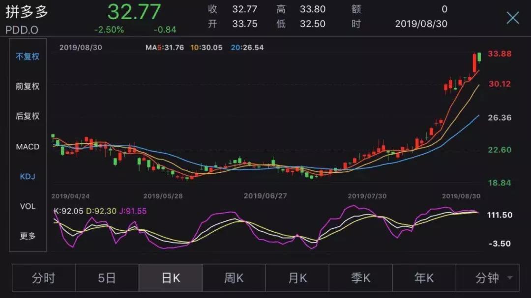The width and height of the screenshot is (531, 298).
Task: Select the 不复权 adjustment mode
Action: (x=27, y=56)
